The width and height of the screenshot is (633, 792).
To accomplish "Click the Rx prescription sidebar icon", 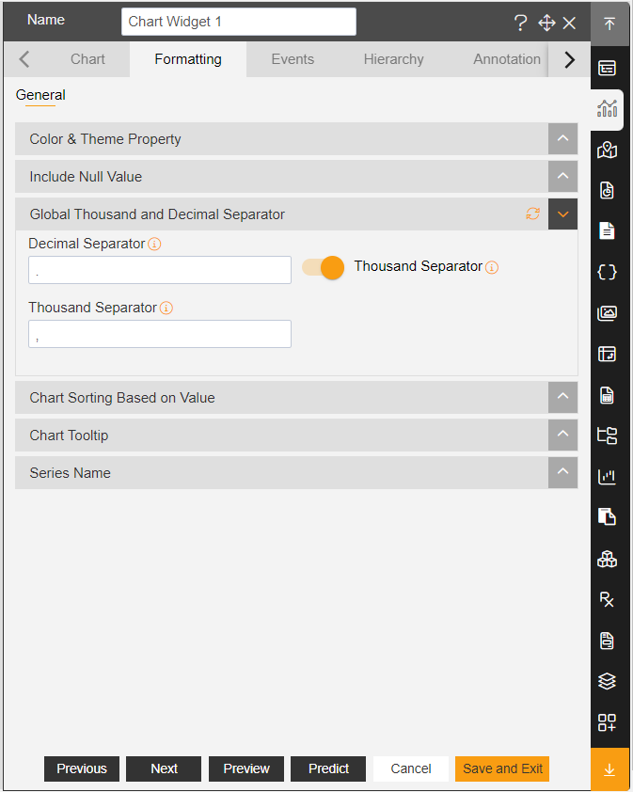I will pos(607,599).
